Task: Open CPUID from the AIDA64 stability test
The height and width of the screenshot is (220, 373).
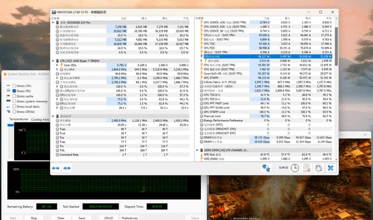Action: 109,218
